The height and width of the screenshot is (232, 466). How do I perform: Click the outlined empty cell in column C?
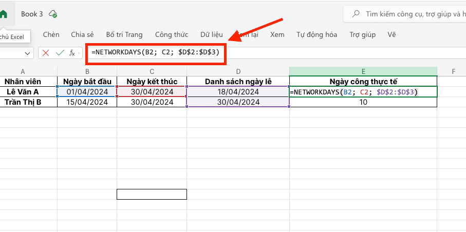(x=152, y=194)
